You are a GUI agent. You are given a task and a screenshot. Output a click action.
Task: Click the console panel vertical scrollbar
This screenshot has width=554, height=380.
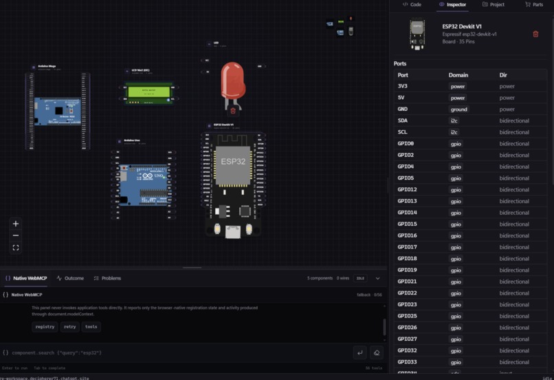point(384,327)
